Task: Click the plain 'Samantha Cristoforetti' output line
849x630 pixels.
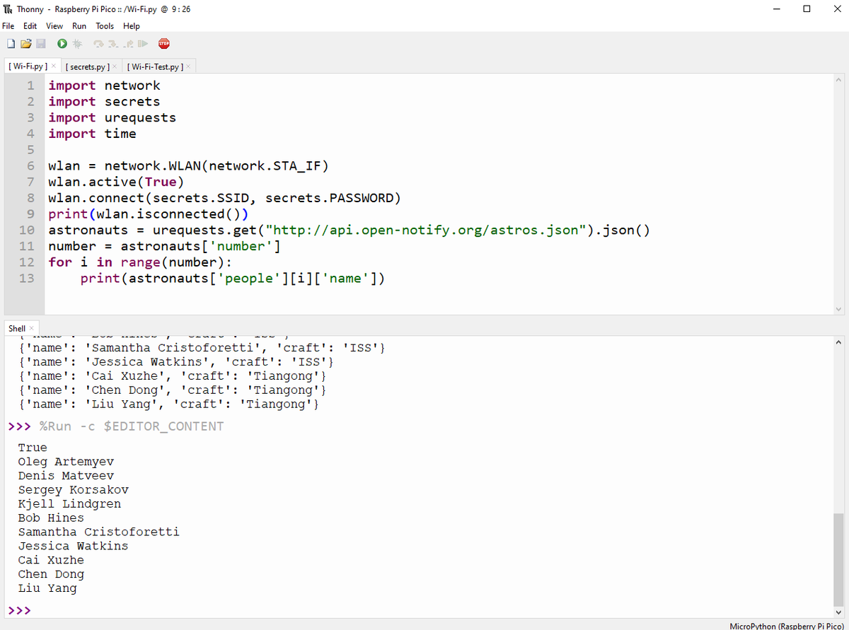Action: click(x=99, y=532)
